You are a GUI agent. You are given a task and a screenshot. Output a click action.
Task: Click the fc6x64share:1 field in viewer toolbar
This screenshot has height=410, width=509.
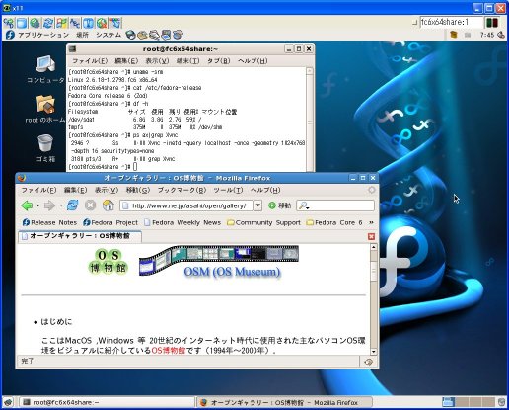coord(452,22)
